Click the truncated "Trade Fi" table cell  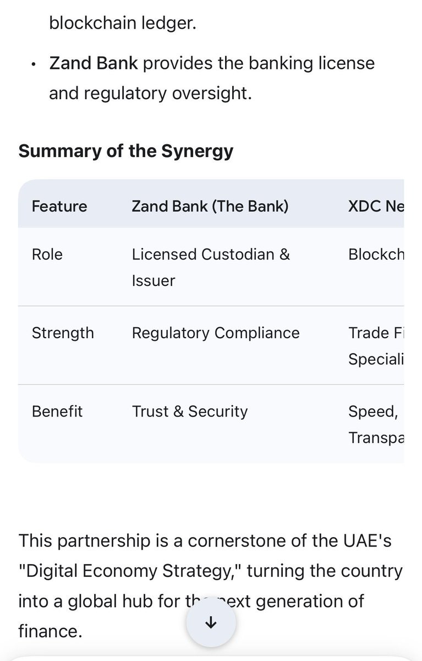[376, 345]
